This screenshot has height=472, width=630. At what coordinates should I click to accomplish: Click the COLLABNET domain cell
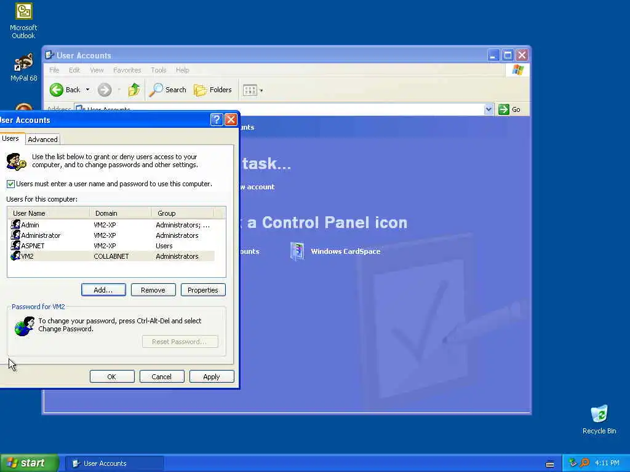pyautogui.click(x=111, y=256)
